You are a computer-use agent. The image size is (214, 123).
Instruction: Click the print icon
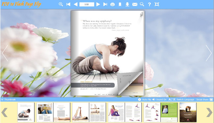pyautogui.click(x=113, y=5)
